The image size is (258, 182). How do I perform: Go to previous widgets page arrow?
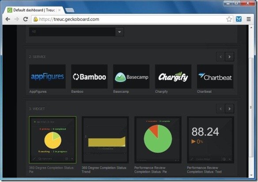coord(220,109)
